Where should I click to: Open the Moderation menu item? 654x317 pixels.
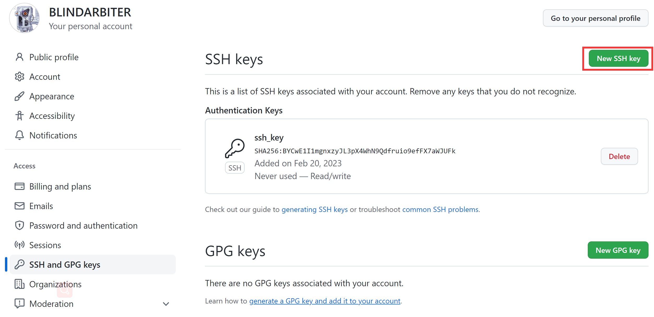[x=51, y=304]
